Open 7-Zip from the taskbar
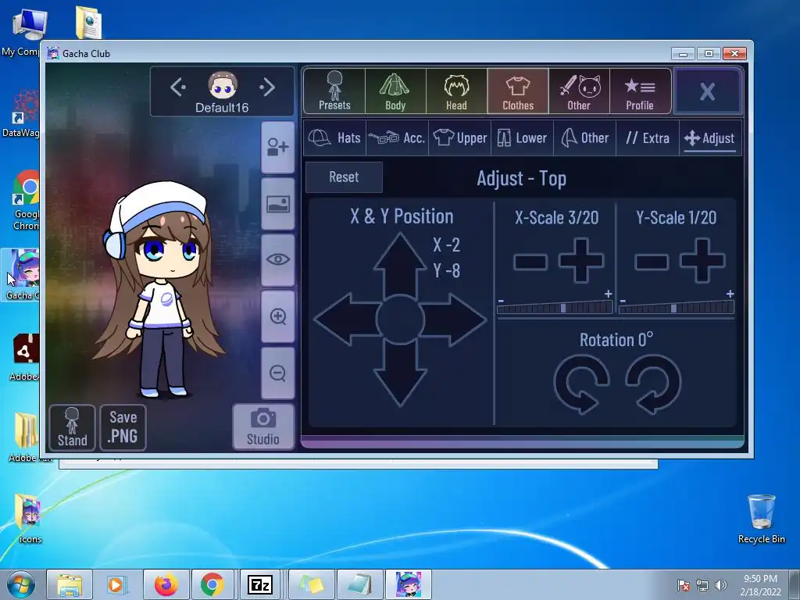 pos(260,584)
